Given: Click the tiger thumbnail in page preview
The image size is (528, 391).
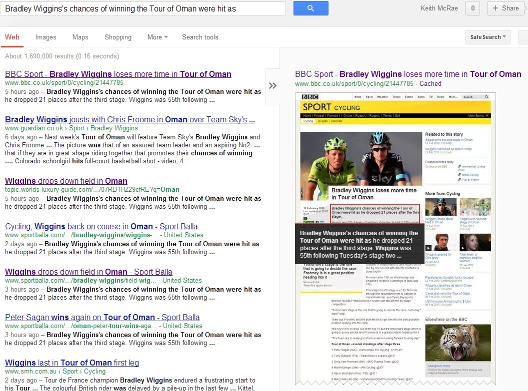Looking at the screenshot, I should 458,343.
